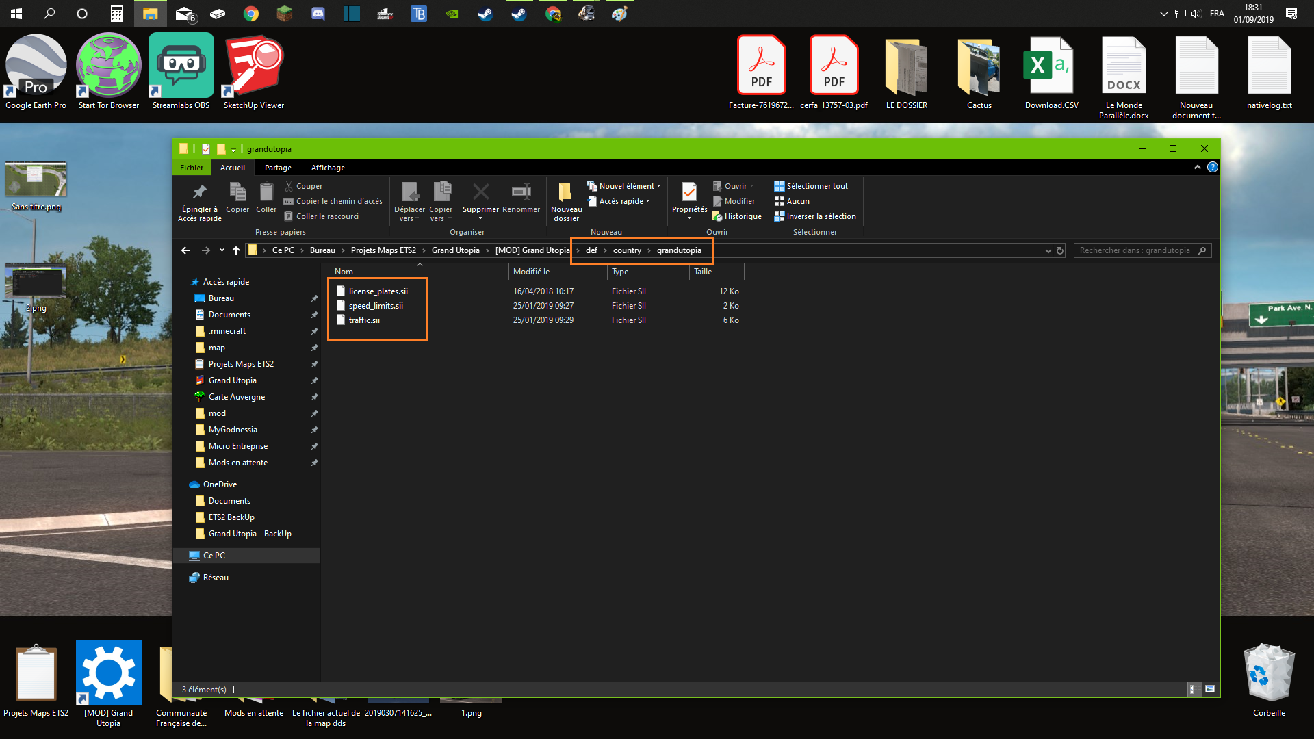Refresh the folder view in address bar
The width and height of the screenshot is (1314, 739).
tap(1060, 250)
